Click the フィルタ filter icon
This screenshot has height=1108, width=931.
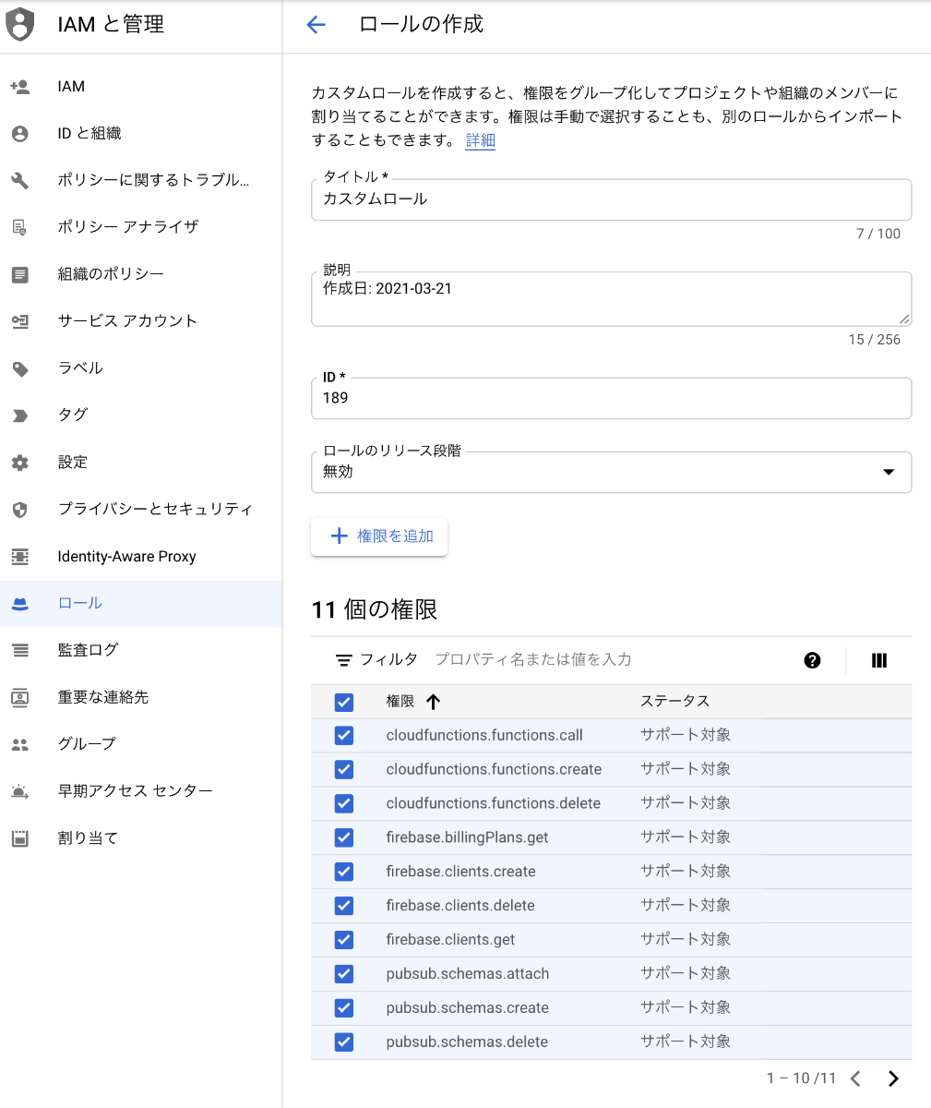pyautogui.click(x=343, y=660)
